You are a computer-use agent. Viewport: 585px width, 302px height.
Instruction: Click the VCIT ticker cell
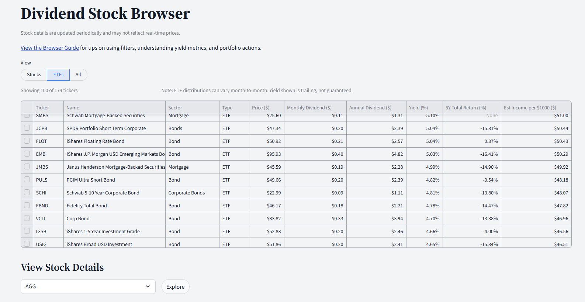pos(48,218)
